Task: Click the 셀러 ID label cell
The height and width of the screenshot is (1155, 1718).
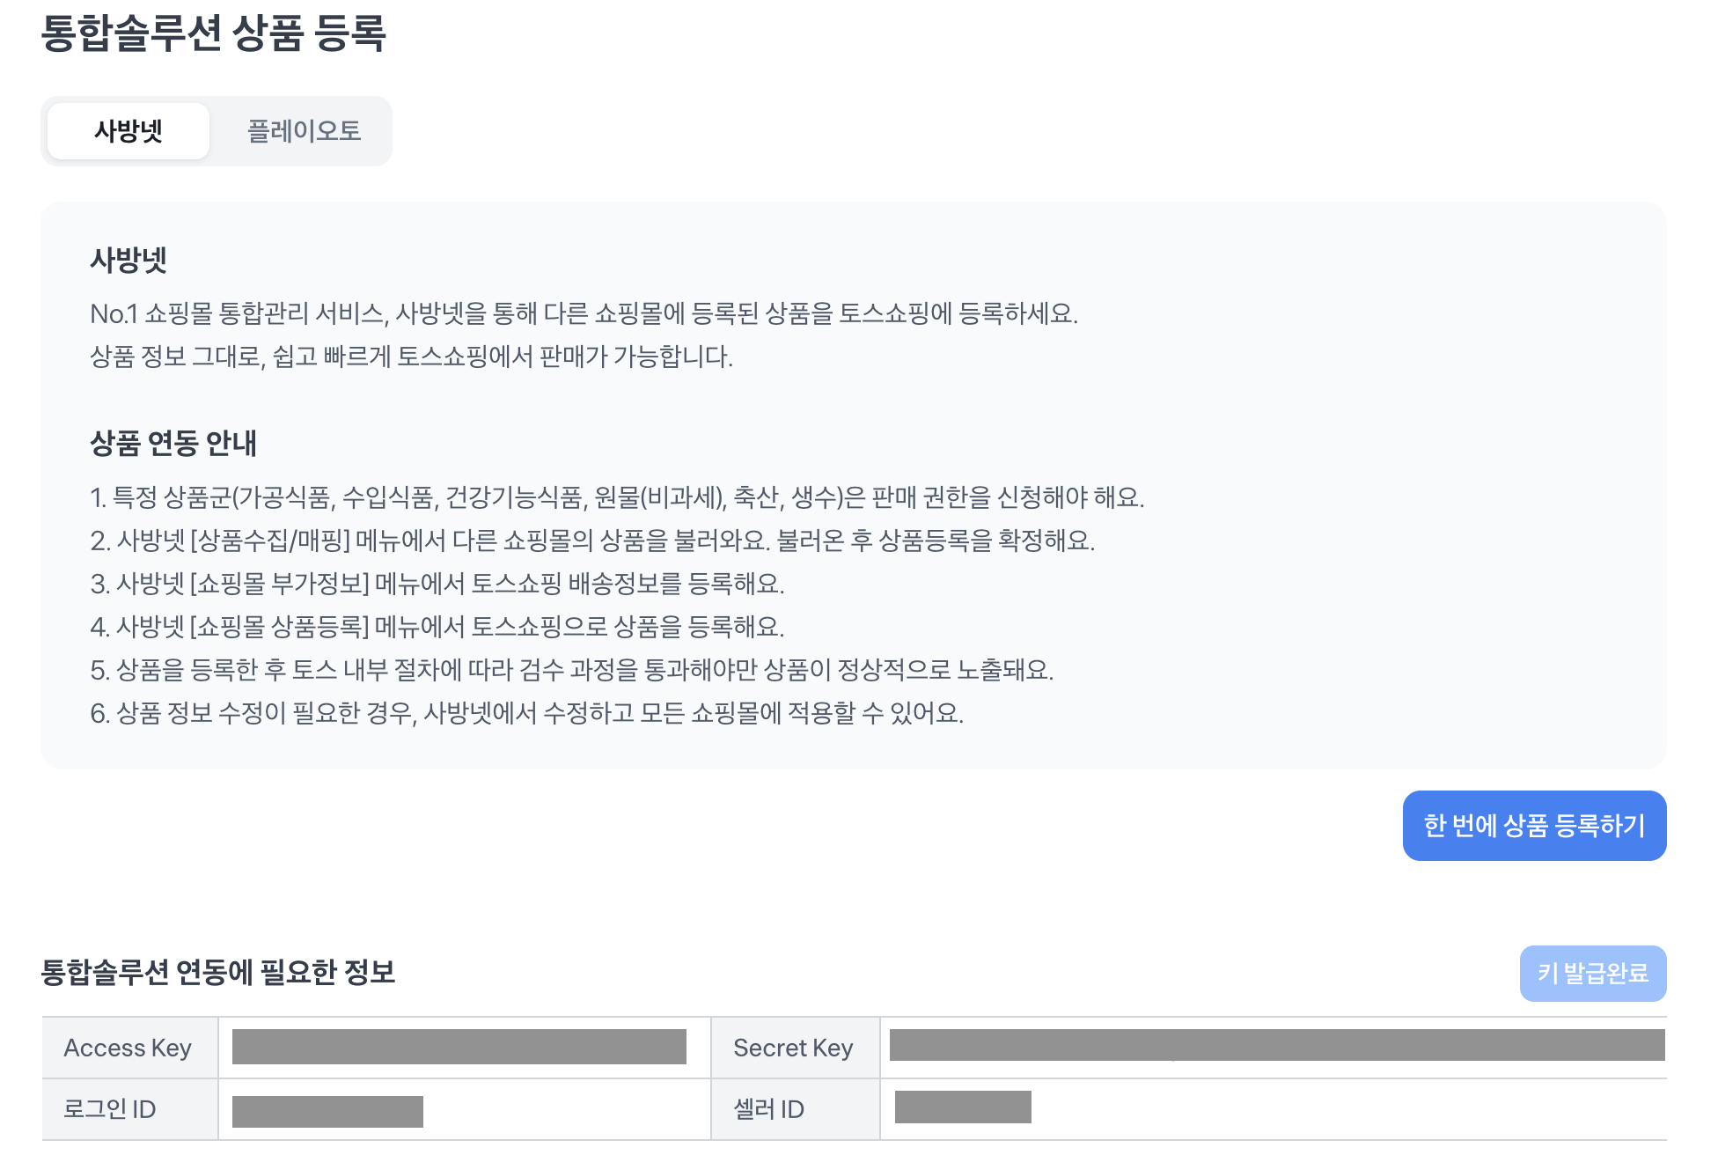Action: (x=769, y=1109)
